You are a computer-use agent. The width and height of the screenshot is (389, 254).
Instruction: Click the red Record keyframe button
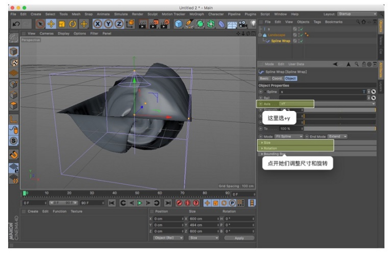(179, 203)
